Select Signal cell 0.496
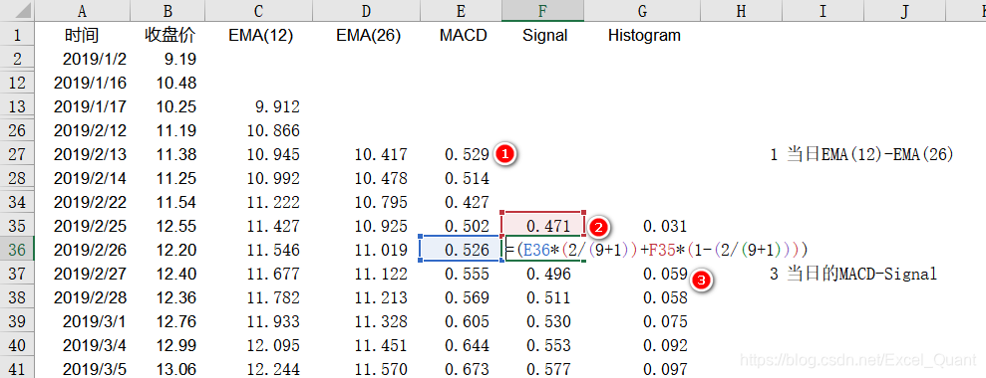986x378 pixels. point(543,274)
